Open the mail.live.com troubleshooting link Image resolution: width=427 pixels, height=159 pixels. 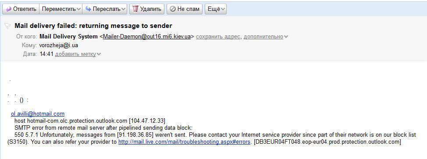(x=184, y=142)
